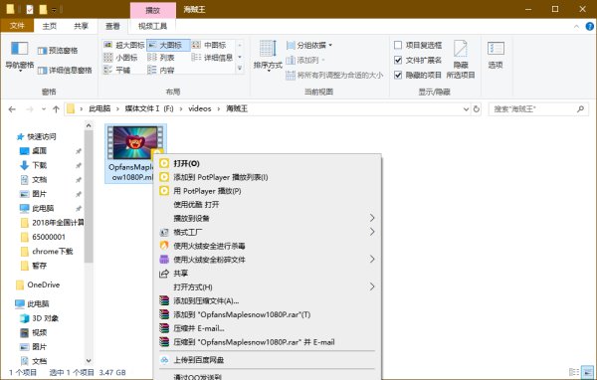Image resolution: width=597 pixels, height=380 pixels.
Task: Go up one folder level arrow
Action: click(56, 109)
